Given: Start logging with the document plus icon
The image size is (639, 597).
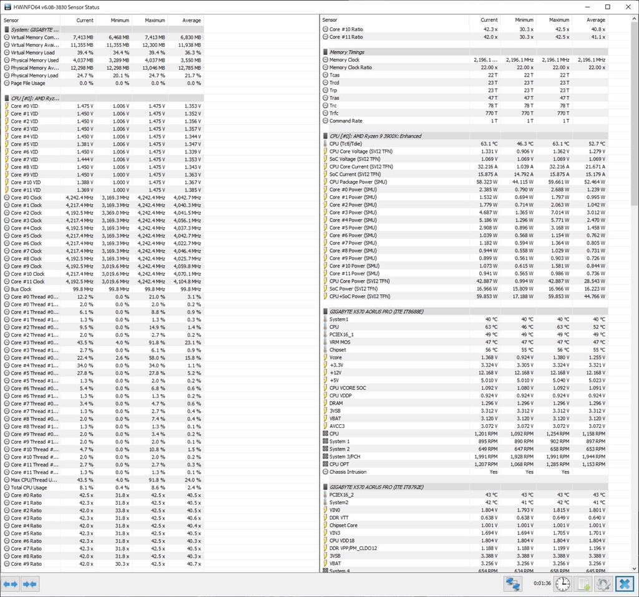Looking at the screenshot, I should tap(584, 584).
